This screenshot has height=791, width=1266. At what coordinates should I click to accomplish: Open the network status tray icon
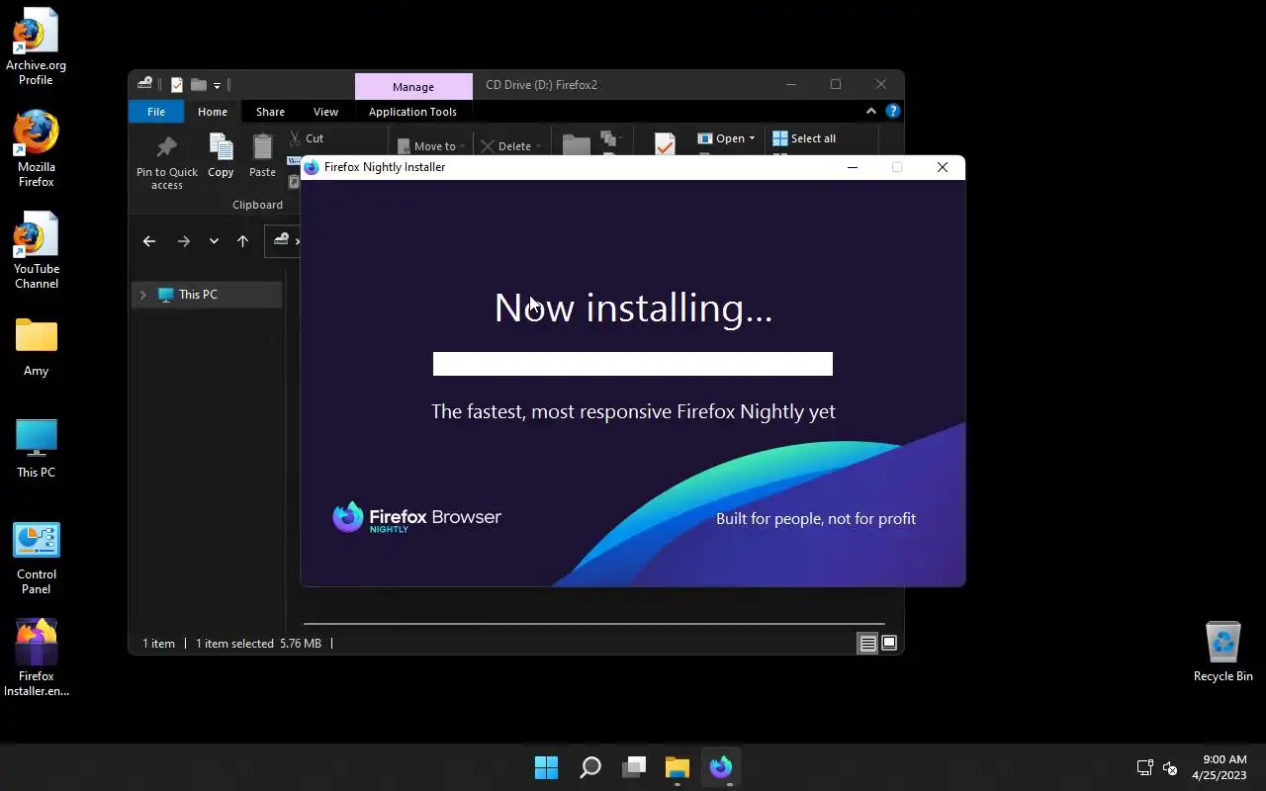point(1144,767)
